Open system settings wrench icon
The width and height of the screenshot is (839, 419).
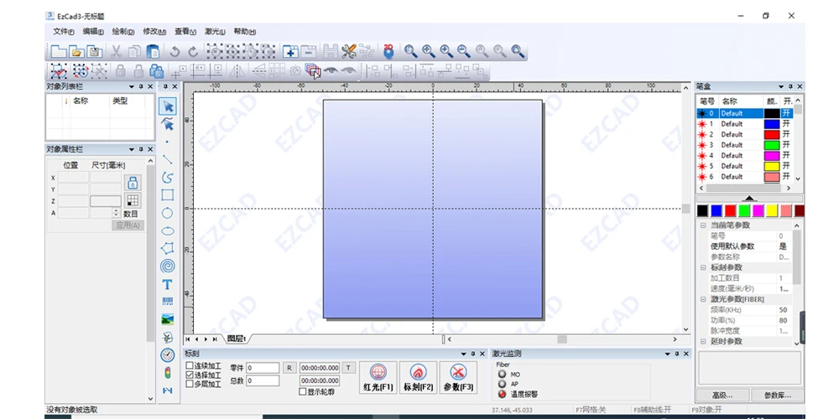click(x=349, y=51)
